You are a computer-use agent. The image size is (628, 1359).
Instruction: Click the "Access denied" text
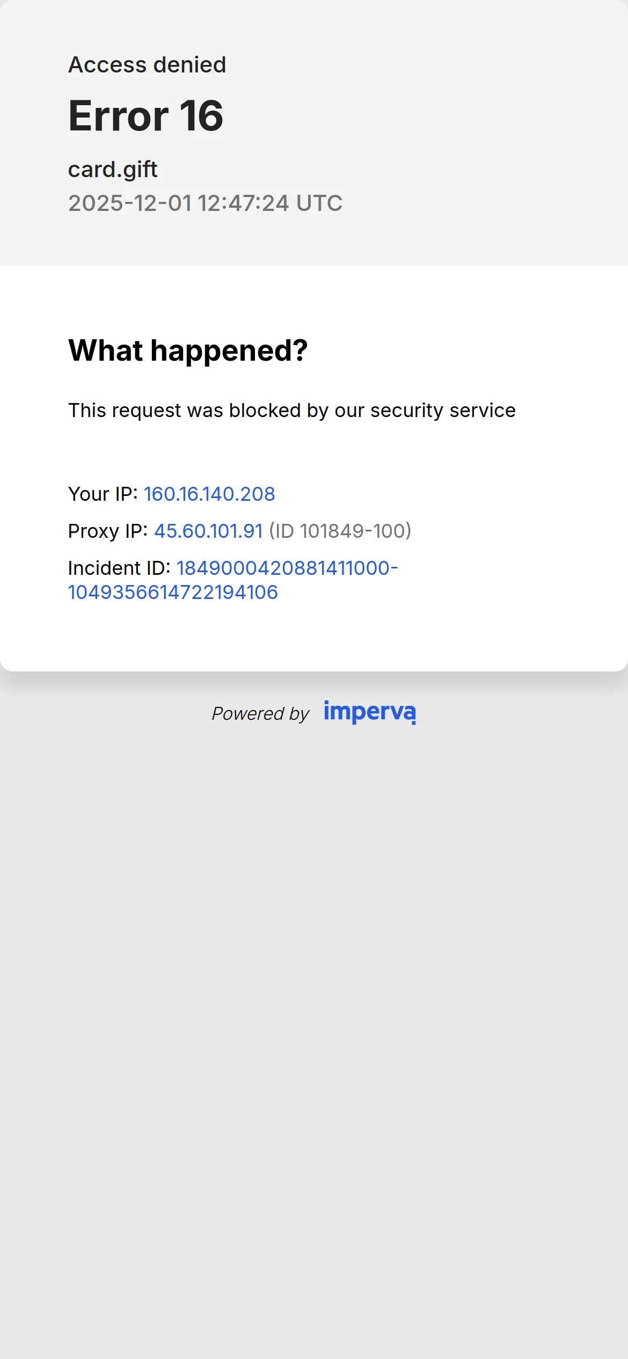click(x=147, y=65)
